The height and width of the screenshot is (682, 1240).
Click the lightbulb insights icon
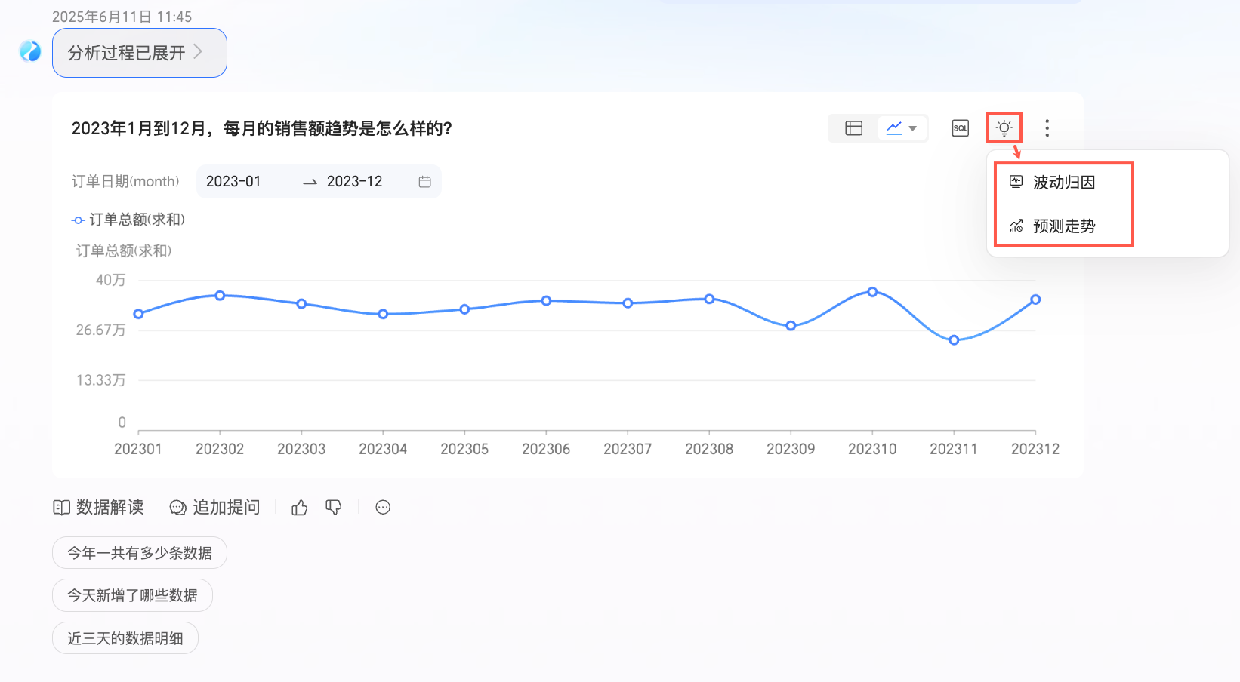(x=1004, y=127)
